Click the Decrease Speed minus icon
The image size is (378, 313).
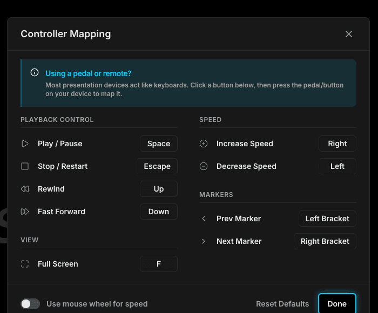[204, 166]
